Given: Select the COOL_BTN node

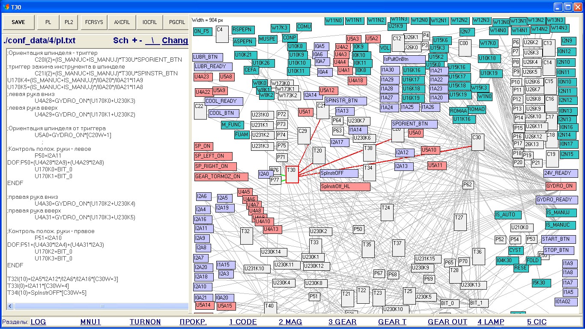Looking at the screenshot, I should 224,113.
